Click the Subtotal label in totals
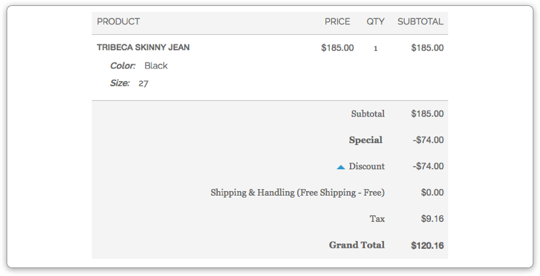Screen dimensions: 540x276 pyautogui.click(x=368, y=114)
